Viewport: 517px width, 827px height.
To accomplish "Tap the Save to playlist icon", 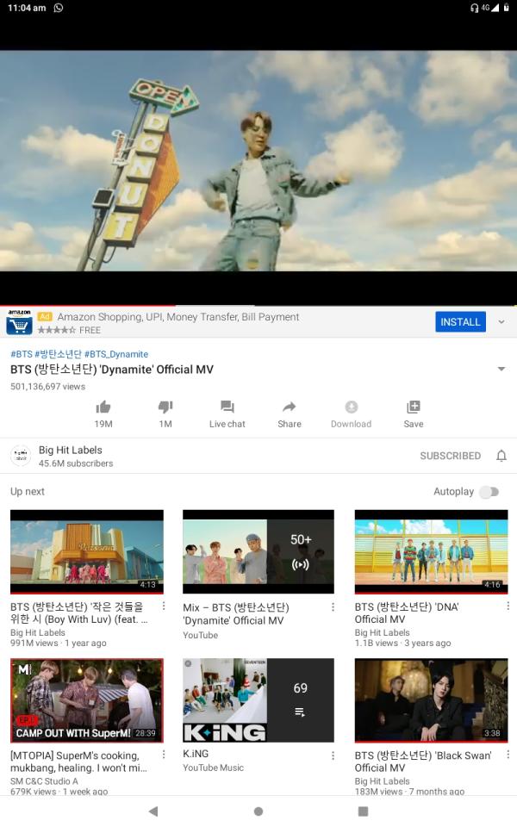I will (x=414, y=407).
